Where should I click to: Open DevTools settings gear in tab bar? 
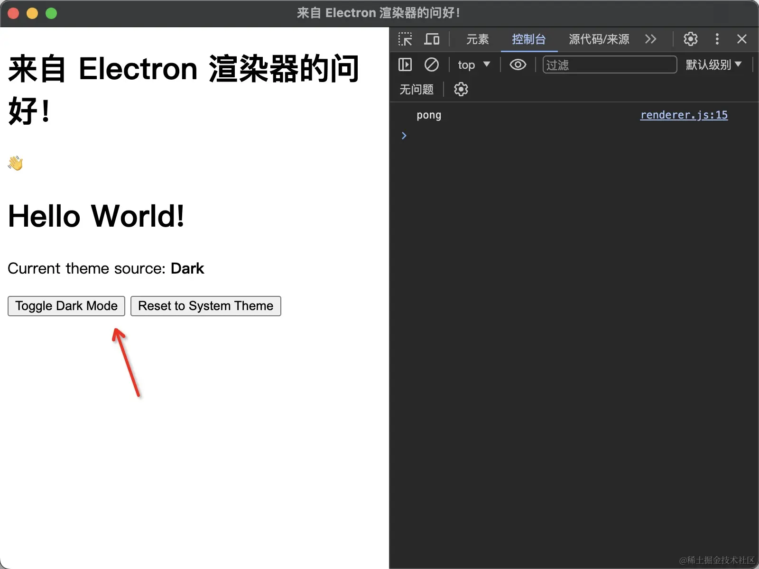point(690,39)
